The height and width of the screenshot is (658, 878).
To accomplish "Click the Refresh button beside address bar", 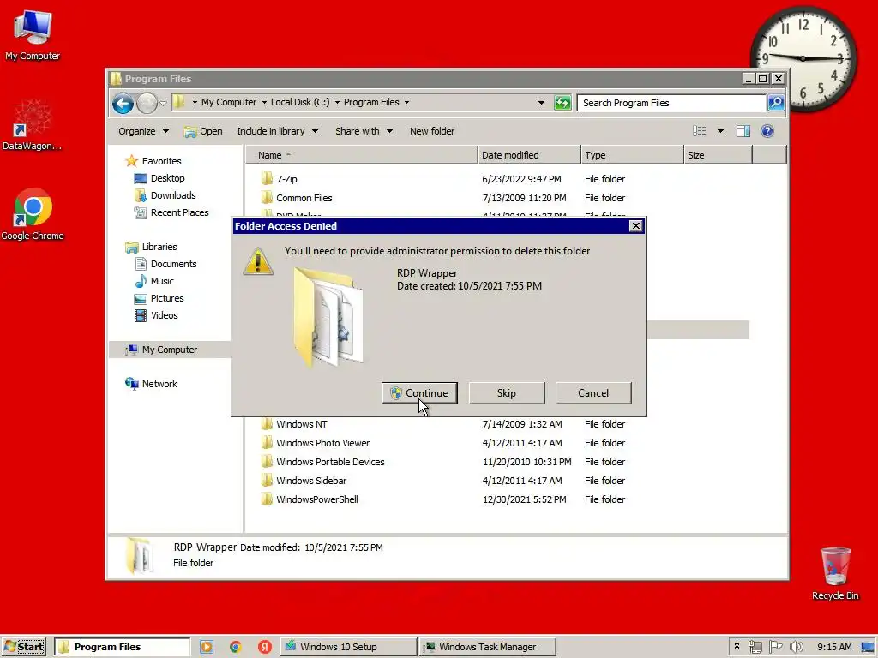I will (562, 103).
